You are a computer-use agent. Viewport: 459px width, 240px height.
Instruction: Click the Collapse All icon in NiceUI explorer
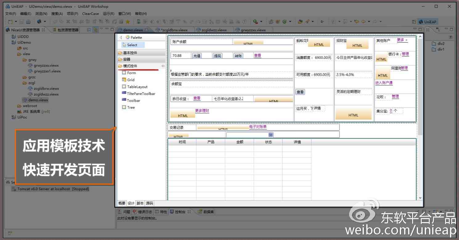89,30
